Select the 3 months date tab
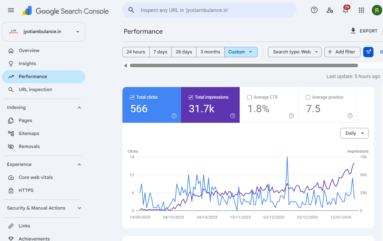Screen dimensions: 383x241 [x=210, y=52]
